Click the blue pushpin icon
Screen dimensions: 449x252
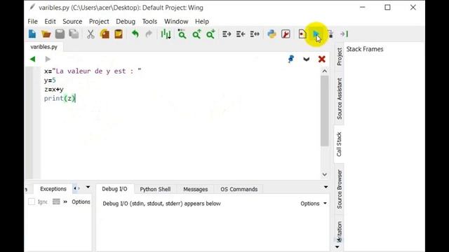(x=291, y=59)
